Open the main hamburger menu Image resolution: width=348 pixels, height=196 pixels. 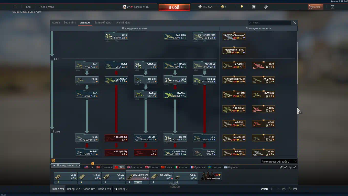pyautogui.click(x=16, y=7)
